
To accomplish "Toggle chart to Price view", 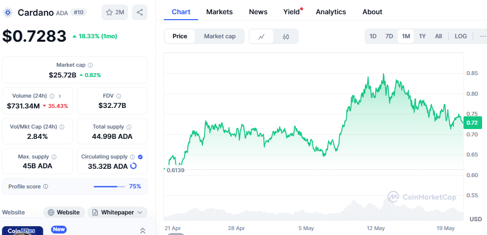I will (179, 36).
